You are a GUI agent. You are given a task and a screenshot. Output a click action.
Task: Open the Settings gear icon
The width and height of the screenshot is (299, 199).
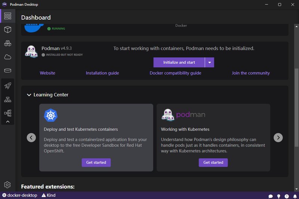pyautogui.click(x=7, y=184)
